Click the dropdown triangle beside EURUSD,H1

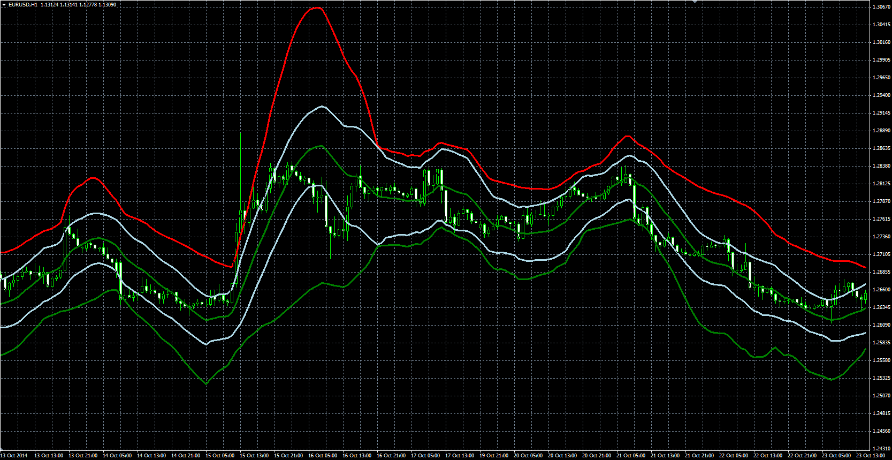click(4, 5)
